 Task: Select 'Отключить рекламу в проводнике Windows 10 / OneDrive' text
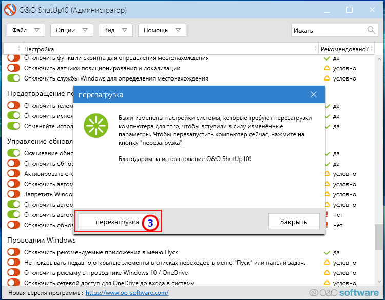pyautogui.click(x=106, y=272)
